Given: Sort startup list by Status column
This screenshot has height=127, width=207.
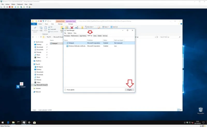Looking at the screenshot, I should [108, 40].
